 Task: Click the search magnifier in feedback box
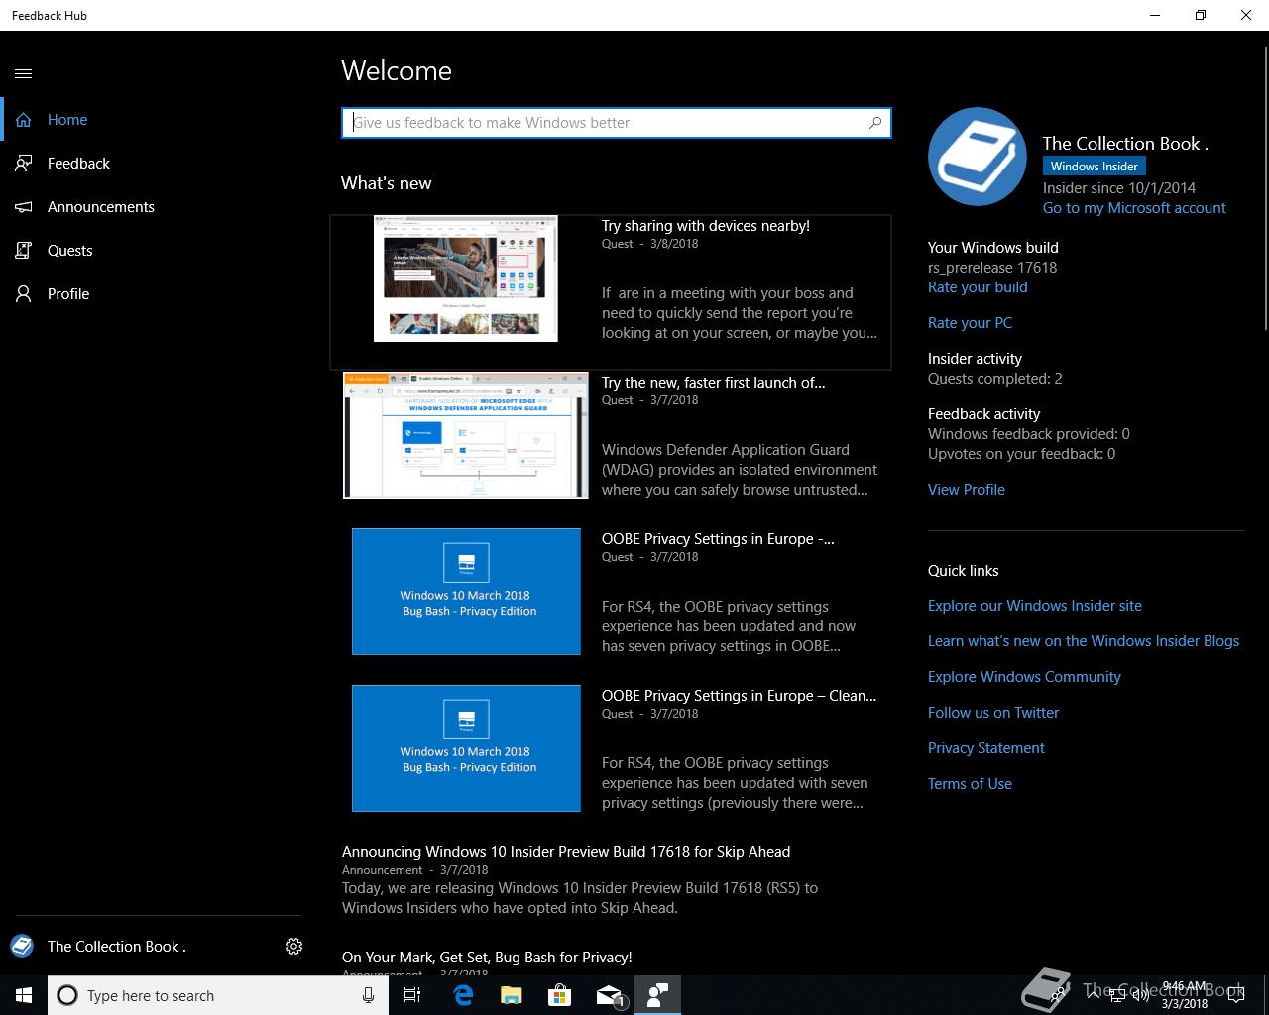point(875,123)
